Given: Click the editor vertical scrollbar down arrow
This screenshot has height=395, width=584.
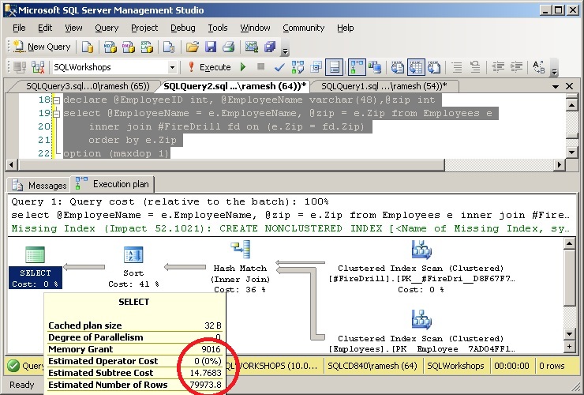Looking at the screenshot, I should [571, 152].
